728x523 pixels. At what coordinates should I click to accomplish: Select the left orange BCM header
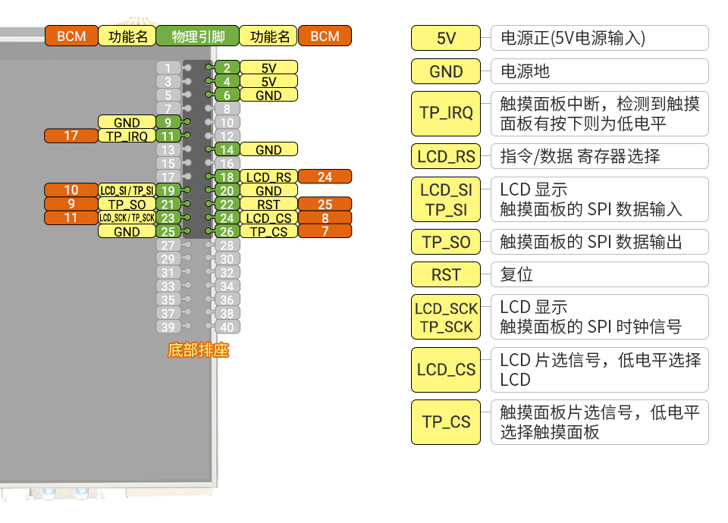click(71, 36)
